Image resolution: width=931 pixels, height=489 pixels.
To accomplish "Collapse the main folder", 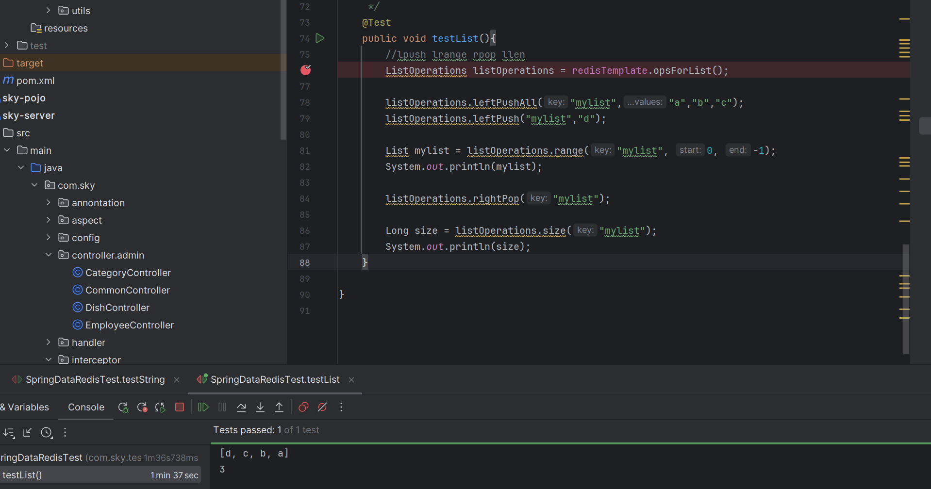I will (x=7, y=150).
